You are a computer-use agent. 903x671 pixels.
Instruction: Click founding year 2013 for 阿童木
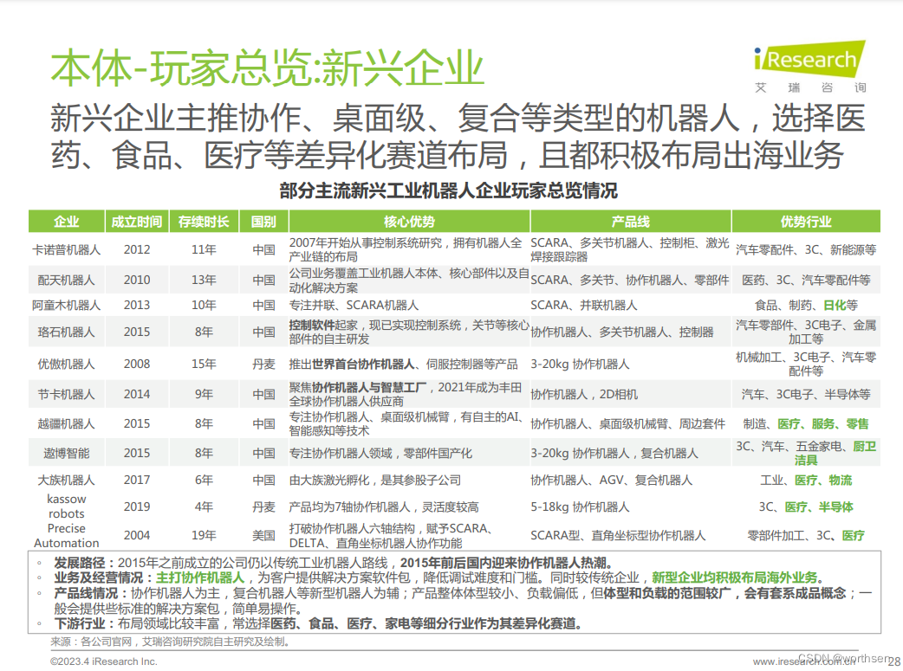pos(136,305)
